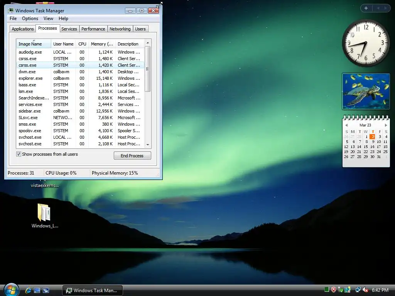This screenshot has width=395, height=296.
Task: Select the spoolsv.exe process
Action: tap(80, 131)
